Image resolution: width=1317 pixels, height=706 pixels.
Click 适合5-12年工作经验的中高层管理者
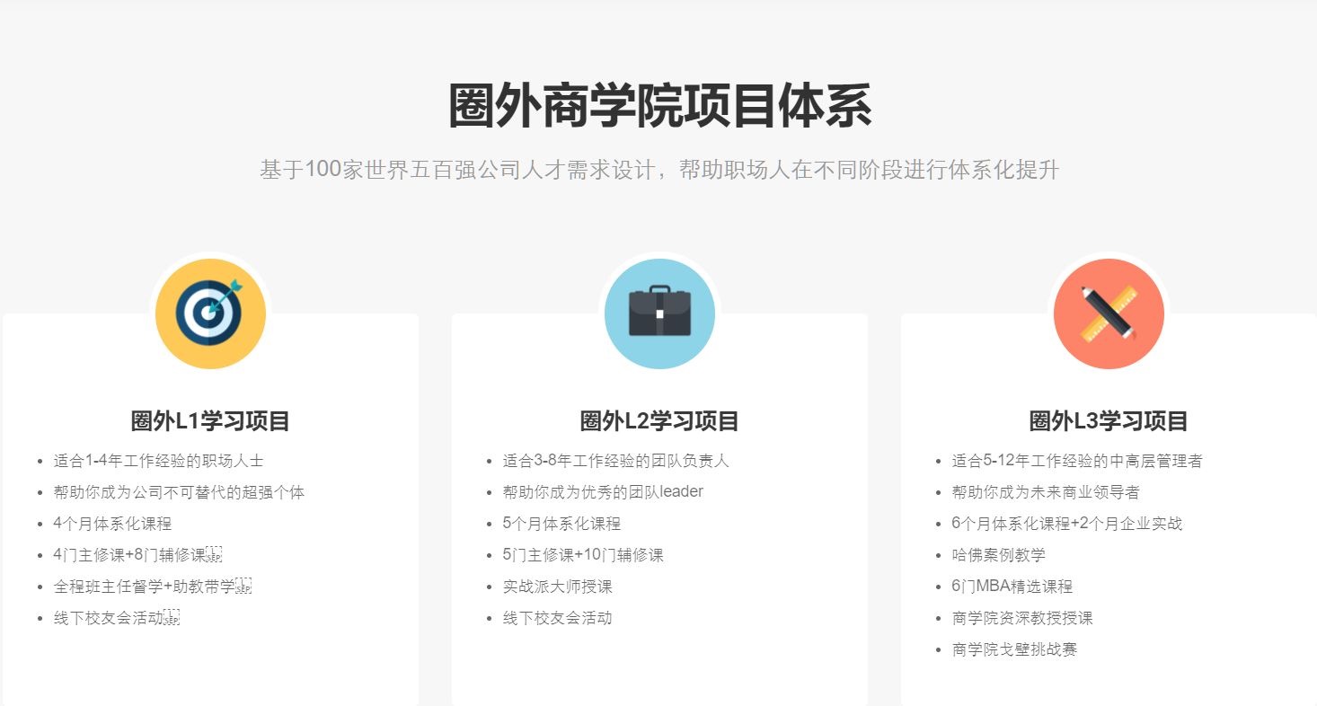(x=1077, y=461)
